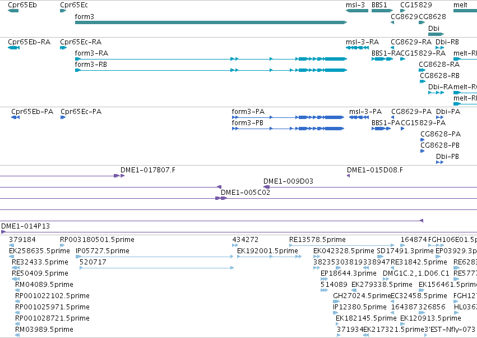The image size is (477, 338).
Task: Select the DME1-015D08.F clone label
Action: click(x=375, y=170)
